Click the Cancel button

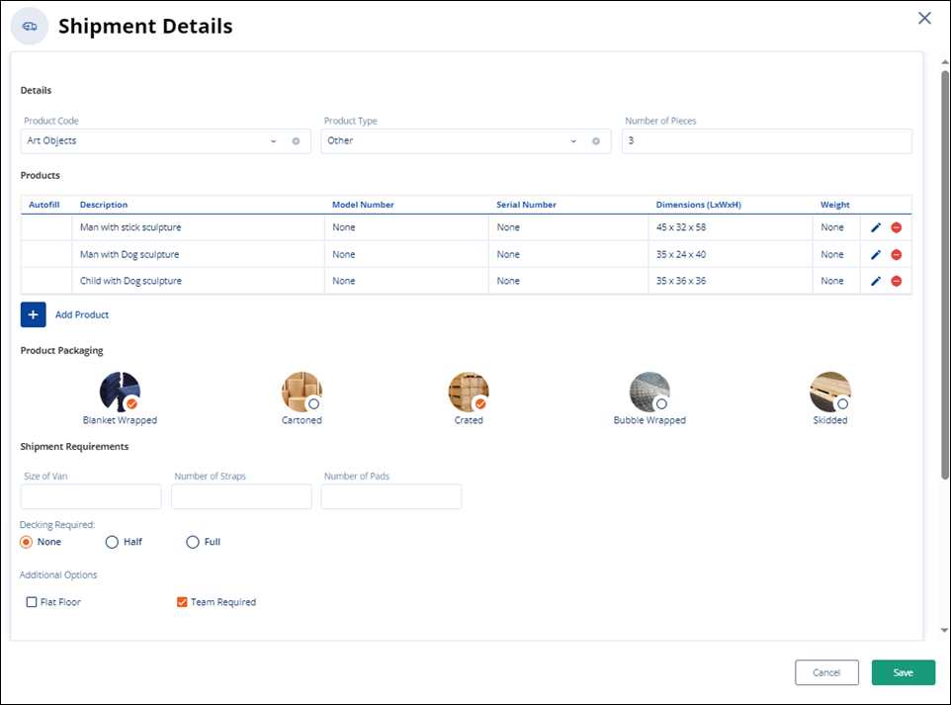click(x=825, y=672)
